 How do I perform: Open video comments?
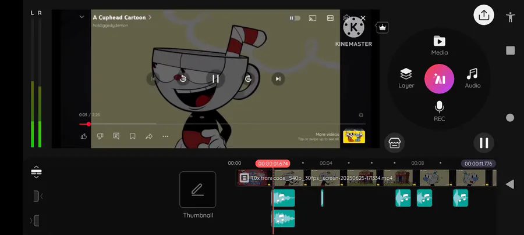pyautogui.click(x=116, y=136)
